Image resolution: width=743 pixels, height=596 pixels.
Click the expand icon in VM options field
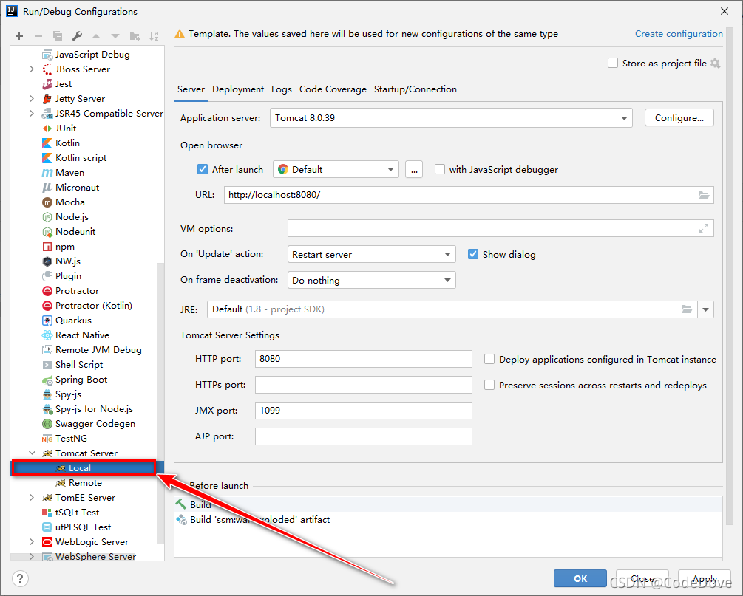pos(704,229)
